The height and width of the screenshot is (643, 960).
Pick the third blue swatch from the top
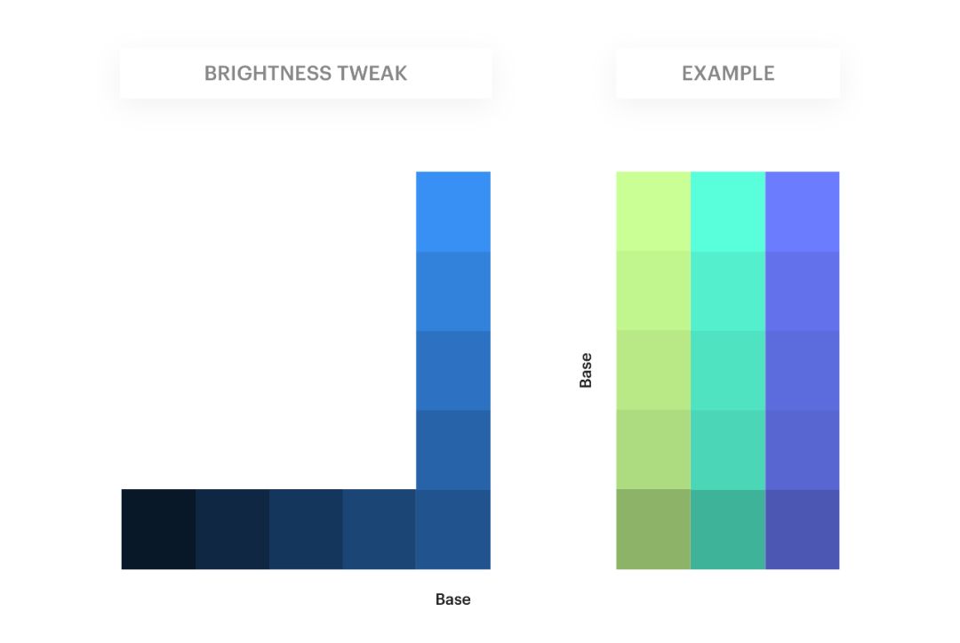[x=453, y=371]
